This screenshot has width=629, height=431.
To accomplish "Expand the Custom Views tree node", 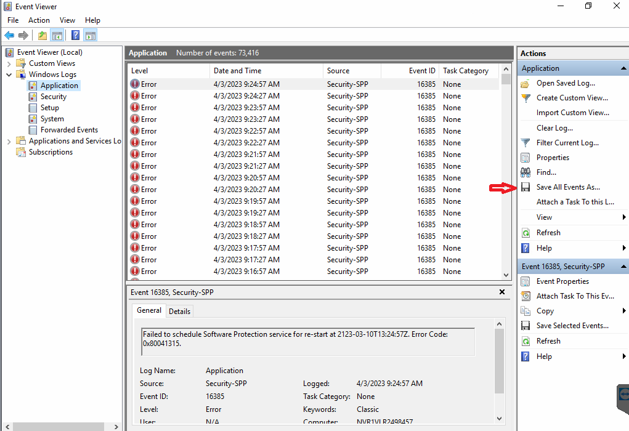I will pos(9,63).
